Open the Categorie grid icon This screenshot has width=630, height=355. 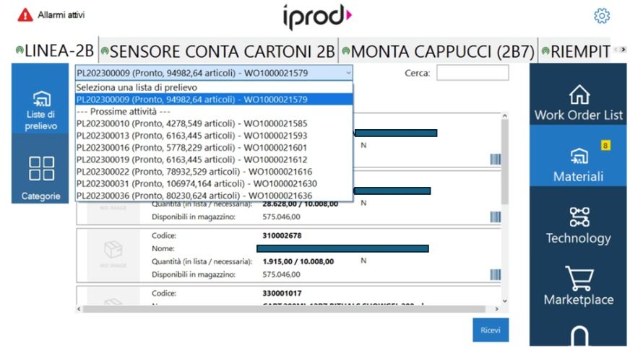click(40, 175)
